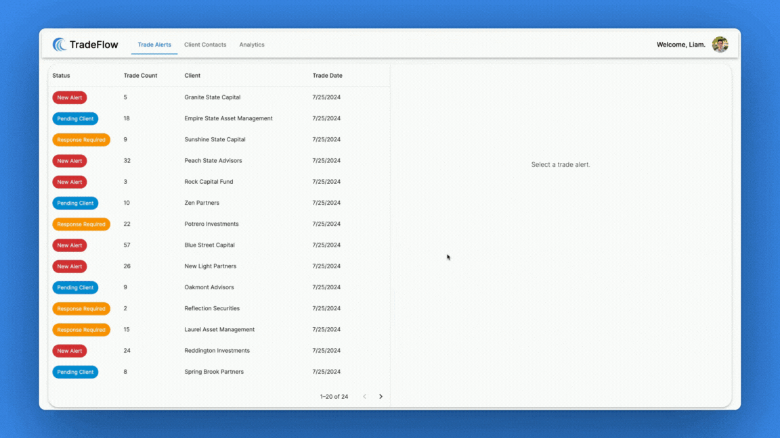Open the Blue Street Capital alert
This screenshot has height=438, width=780.
tap(209, 245)
